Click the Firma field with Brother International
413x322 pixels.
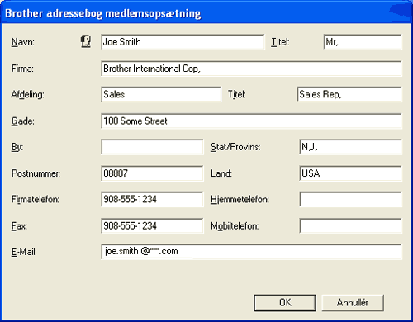tap(251, 69)
